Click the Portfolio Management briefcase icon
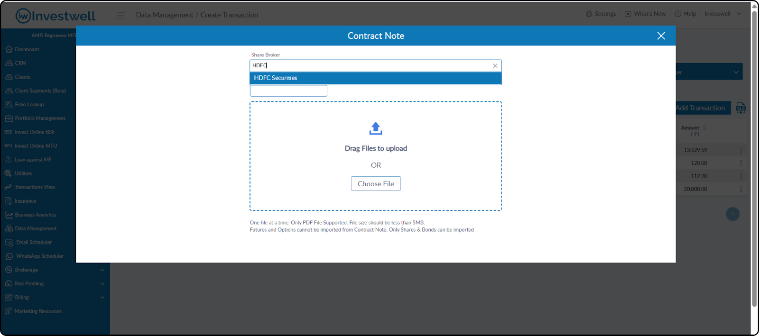The width and height of the screenshot is (759, 336). coord(9,118)
